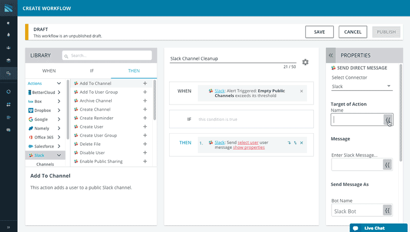Click the CANCEL button
This screenshot has height=232, width=410.
(353, 32)
